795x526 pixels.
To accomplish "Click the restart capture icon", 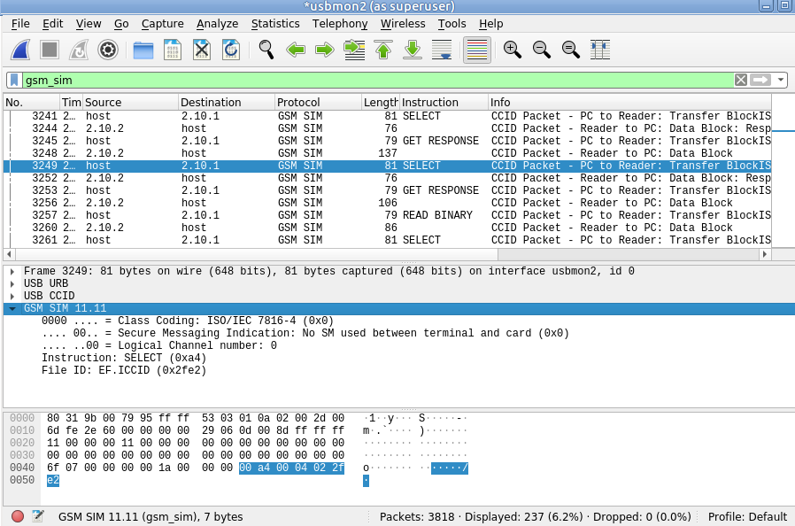I will click(x=80, y=50).
